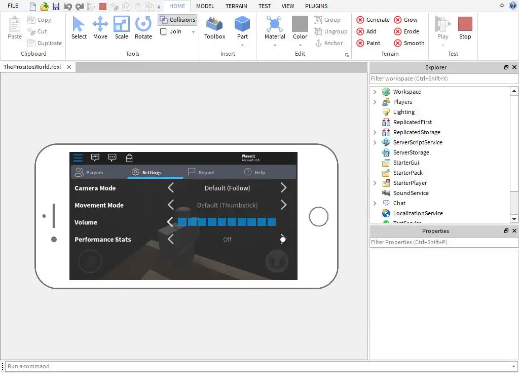This screenshot has width=519, height=389.
Task: Open the hamburger menu in the emulated game
Action: [78, 158]
